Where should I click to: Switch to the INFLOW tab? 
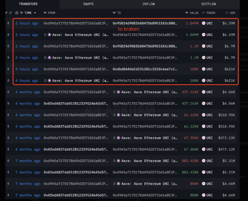[148, 4]
